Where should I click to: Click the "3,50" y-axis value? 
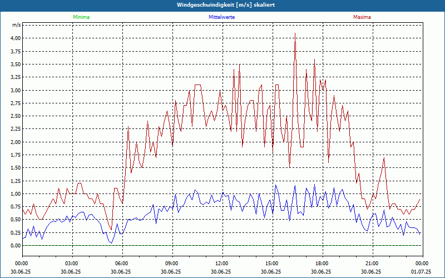click(x=16, y=64)
